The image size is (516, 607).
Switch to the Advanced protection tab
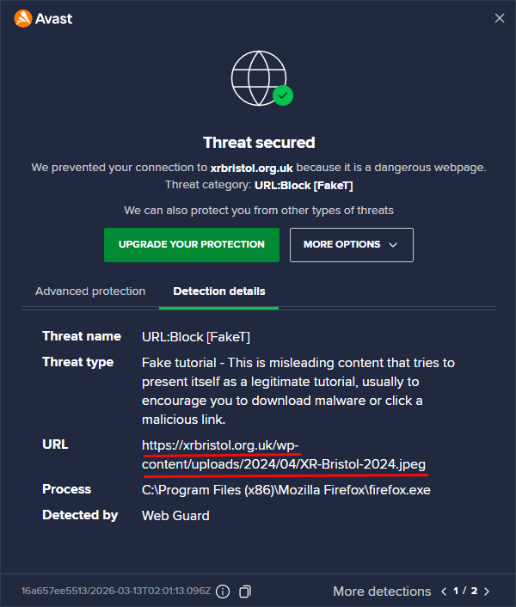pos(90,291)
